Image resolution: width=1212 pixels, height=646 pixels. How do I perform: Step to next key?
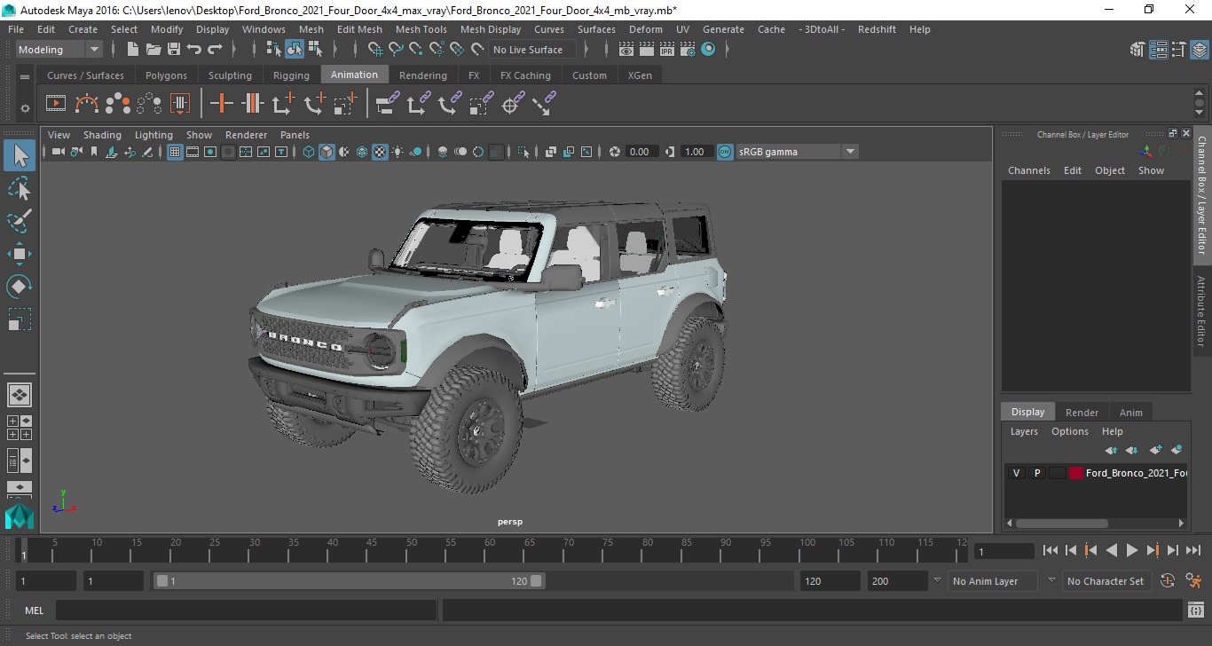click(x=1152, y=550)
